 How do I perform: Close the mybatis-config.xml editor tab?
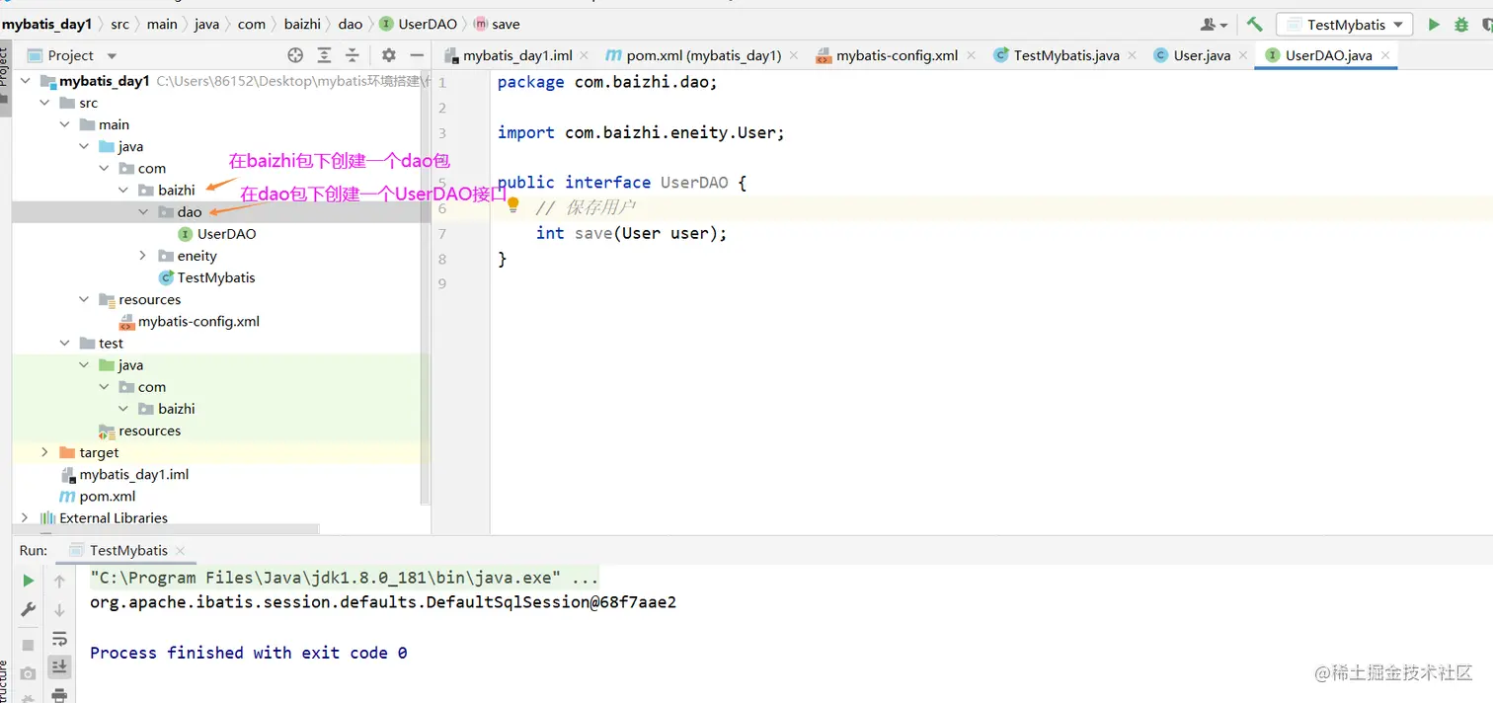click(971, 56)
